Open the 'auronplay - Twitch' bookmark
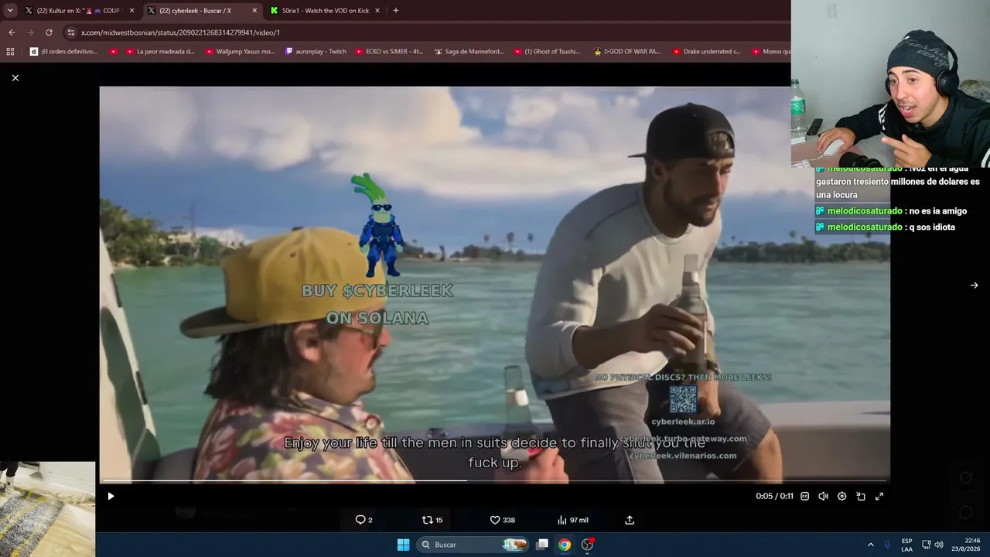Screen dimensions: 990x557 pos(316,52)
